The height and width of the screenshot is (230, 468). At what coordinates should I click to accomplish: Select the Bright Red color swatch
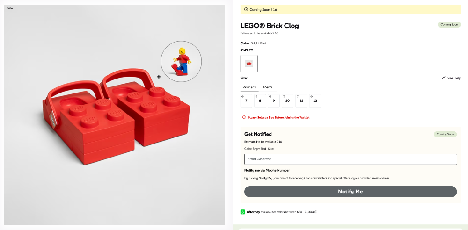249,64
